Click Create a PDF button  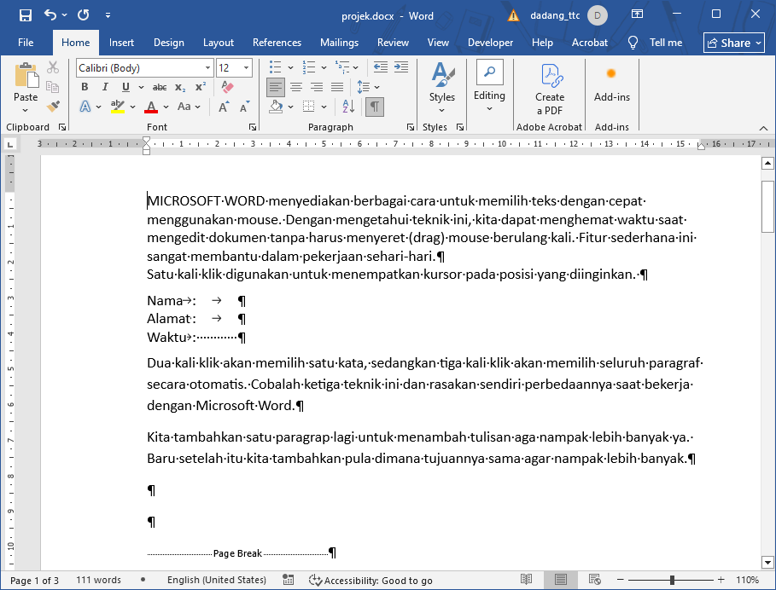coord(550,89)
